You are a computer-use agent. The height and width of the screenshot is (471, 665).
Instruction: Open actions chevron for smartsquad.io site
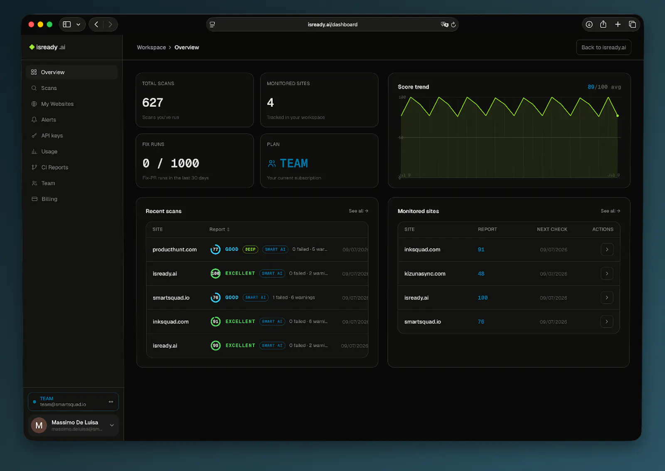pos(607,322)
